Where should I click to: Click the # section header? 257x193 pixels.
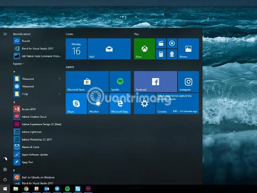14,72
